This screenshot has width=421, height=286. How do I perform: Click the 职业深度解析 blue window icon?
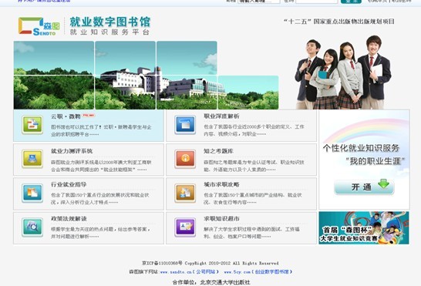point(185,125)
